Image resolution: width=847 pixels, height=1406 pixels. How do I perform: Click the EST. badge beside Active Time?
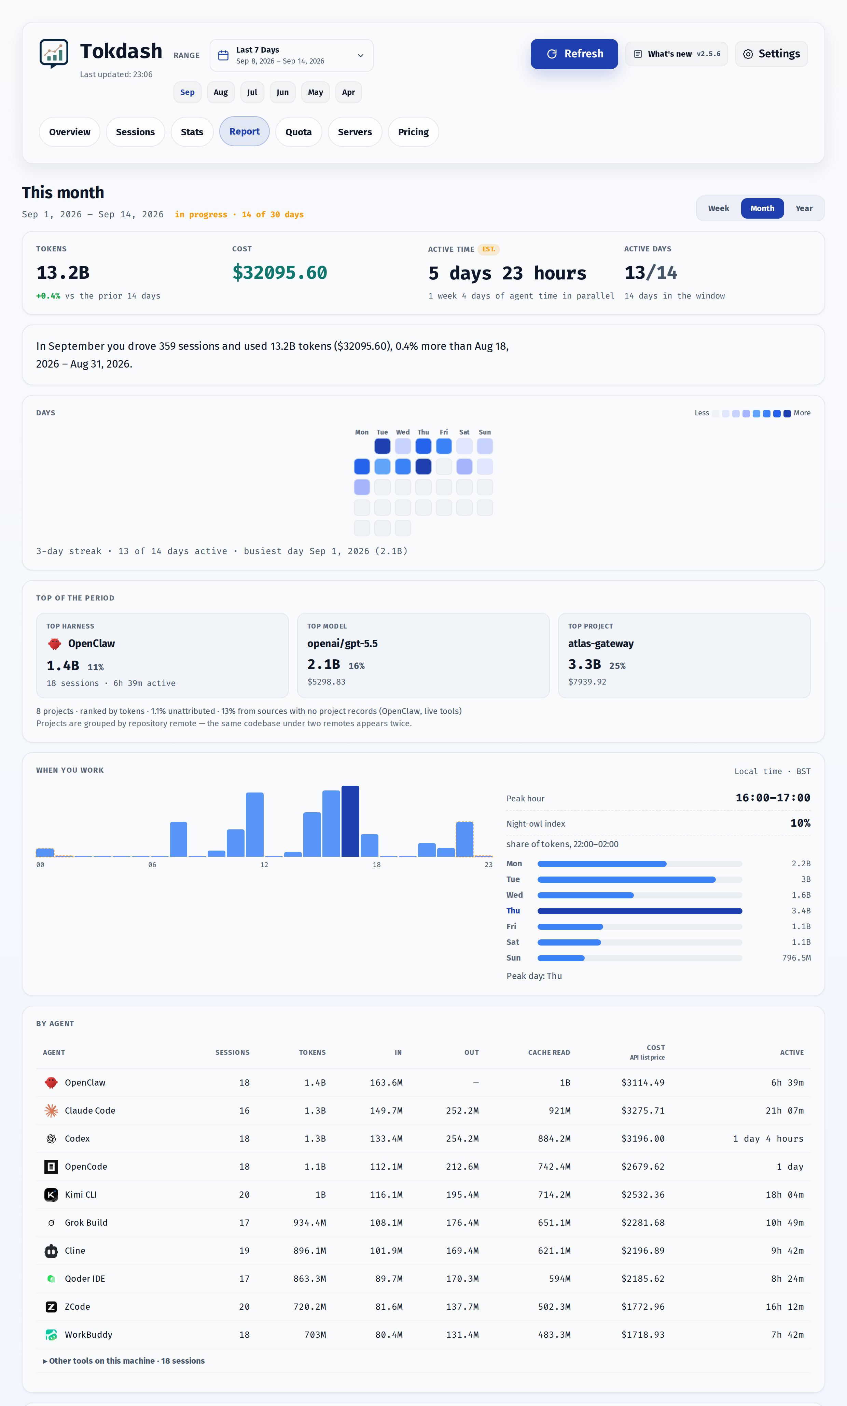tap(489, 249)
